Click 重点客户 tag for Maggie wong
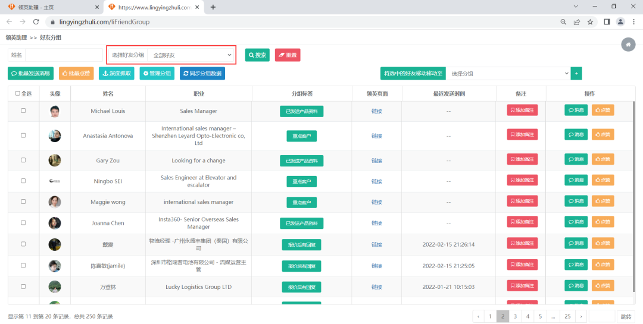Image resolution: width=643 pixels, height=324 pixels. click(301, 202)
